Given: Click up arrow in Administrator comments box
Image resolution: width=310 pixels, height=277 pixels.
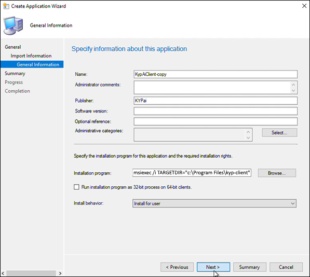Looking at the screenshot, I should tap(293, 85).
